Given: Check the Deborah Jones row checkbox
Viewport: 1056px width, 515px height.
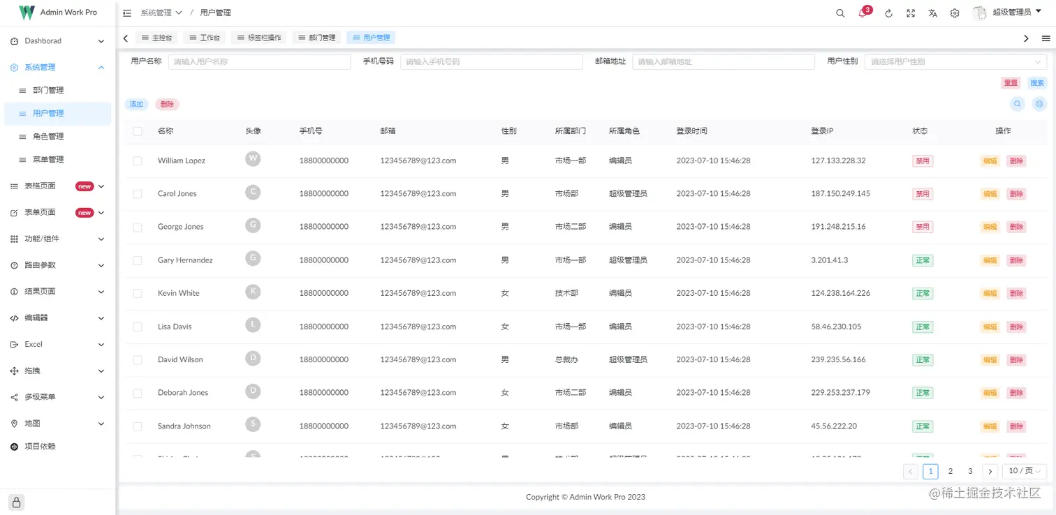Looking at the screenshot, I should coord(138,393).
